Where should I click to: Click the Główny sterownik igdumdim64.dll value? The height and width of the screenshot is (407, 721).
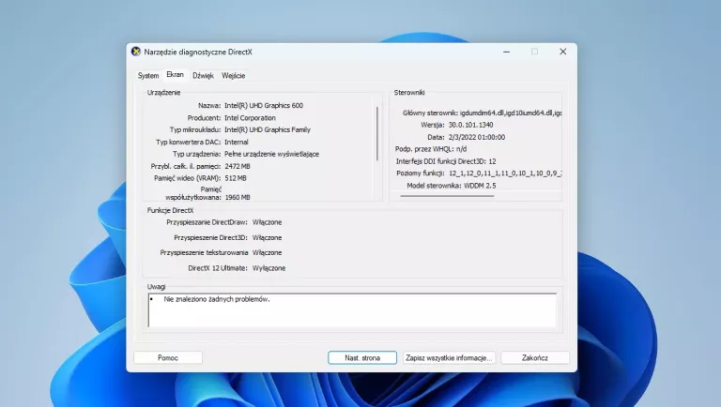click(x=511, y=113)
